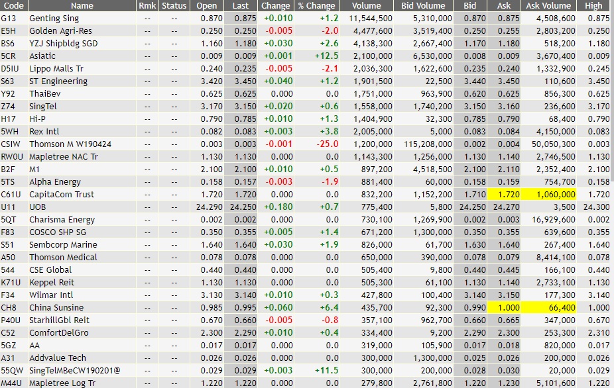Click the Ask column header
The image size is (614, 388).
pos(504,5)
